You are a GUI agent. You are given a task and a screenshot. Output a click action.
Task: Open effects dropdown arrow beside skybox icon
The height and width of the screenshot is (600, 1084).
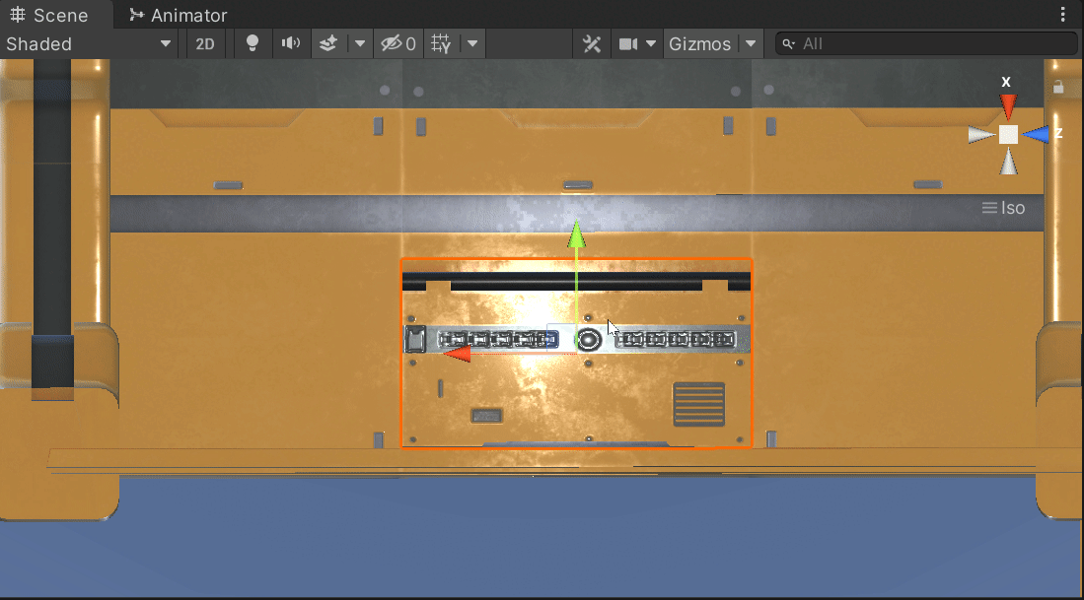coord(359,43)
